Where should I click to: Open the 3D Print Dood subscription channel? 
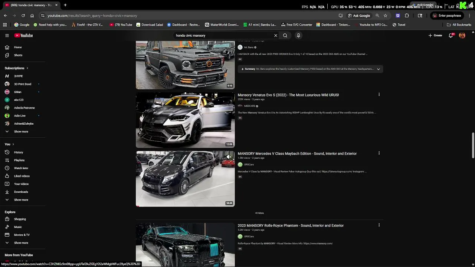22,84
